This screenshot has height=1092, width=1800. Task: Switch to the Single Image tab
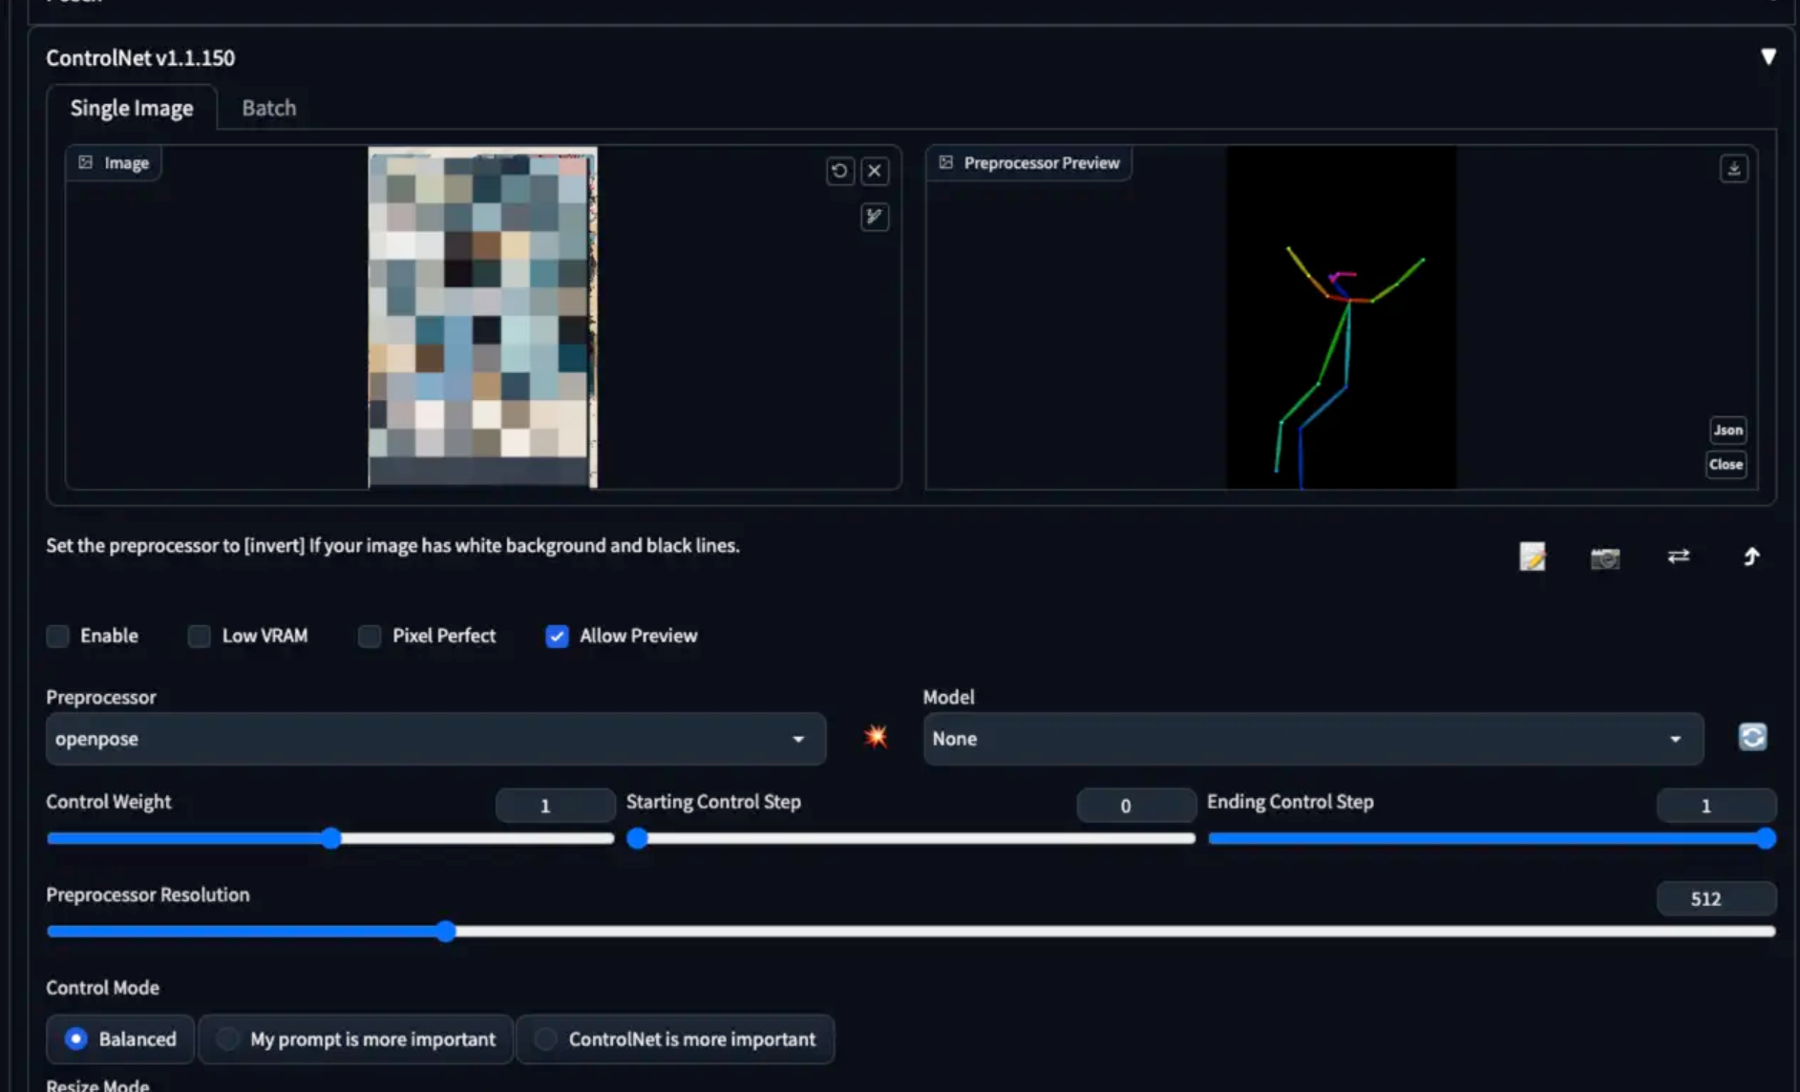[x=132, y=108]
